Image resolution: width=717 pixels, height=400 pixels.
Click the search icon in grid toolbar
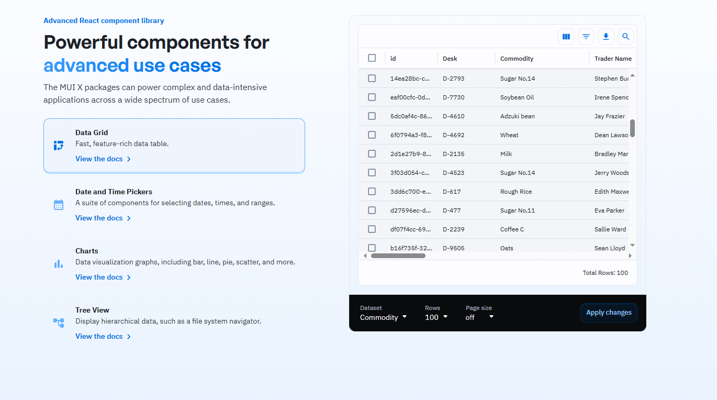pyautogui.click(x=626, y=37)
